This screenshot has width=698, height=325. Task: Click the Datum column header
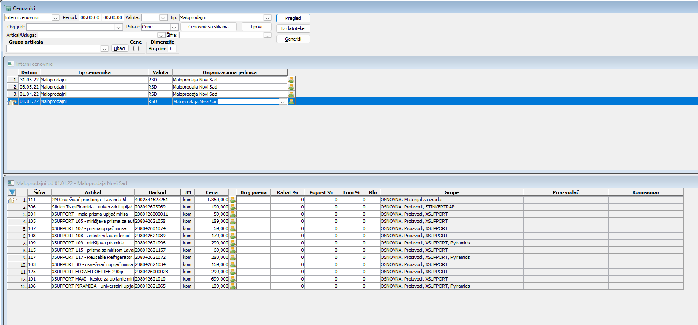29,72
